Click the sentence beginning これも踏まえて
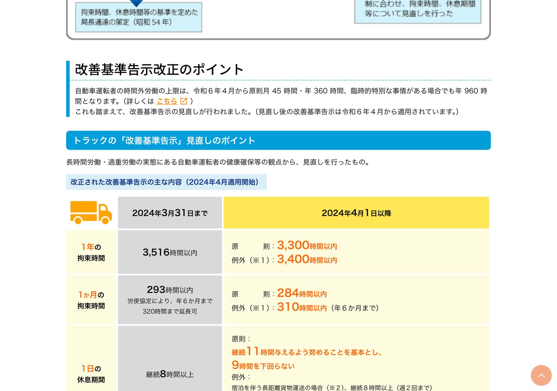 point(268,112)
